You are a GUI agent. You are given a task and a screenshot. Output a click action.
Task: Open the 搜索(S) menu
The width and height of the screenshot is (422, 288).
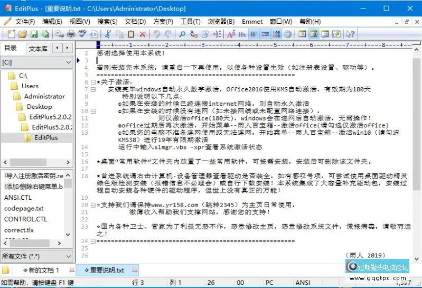(x=107, y=22)
